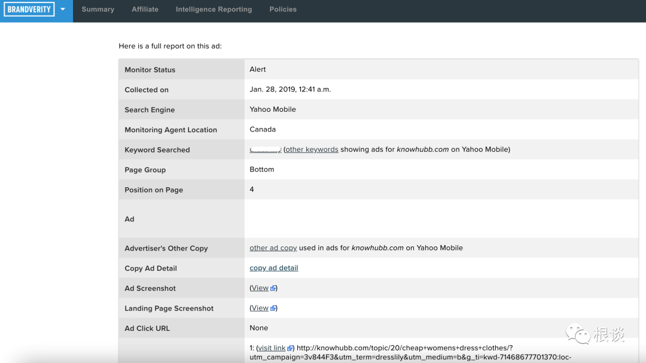Switch to Intelligence Reporting
The image size is (646, 363).
click(214, 10)
